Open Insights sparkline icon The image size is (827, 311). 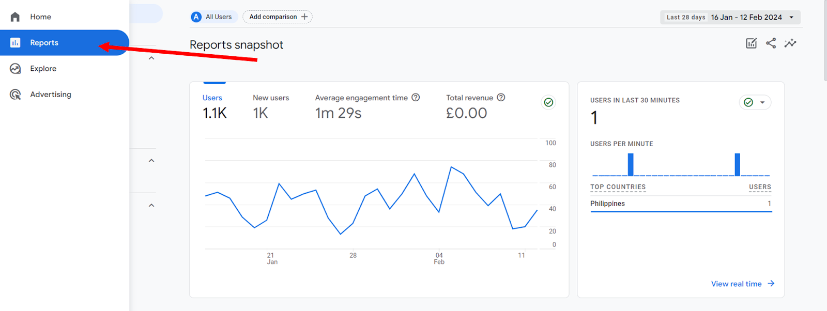(x=790, y=43)
